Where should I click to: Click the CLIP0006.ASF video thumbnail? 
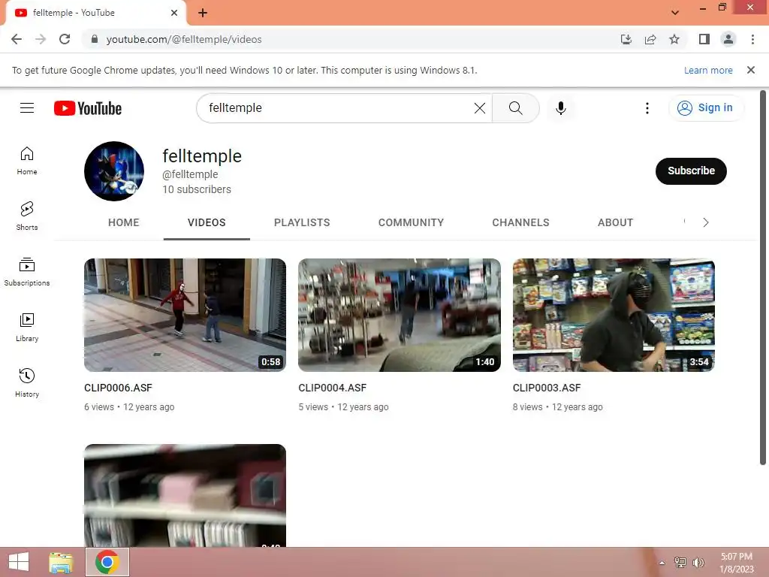[185, 315]
